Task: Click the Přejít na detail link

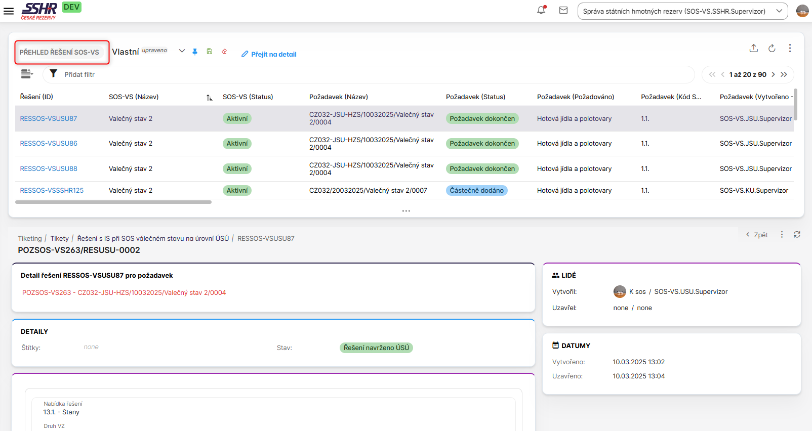Action: 269,54
